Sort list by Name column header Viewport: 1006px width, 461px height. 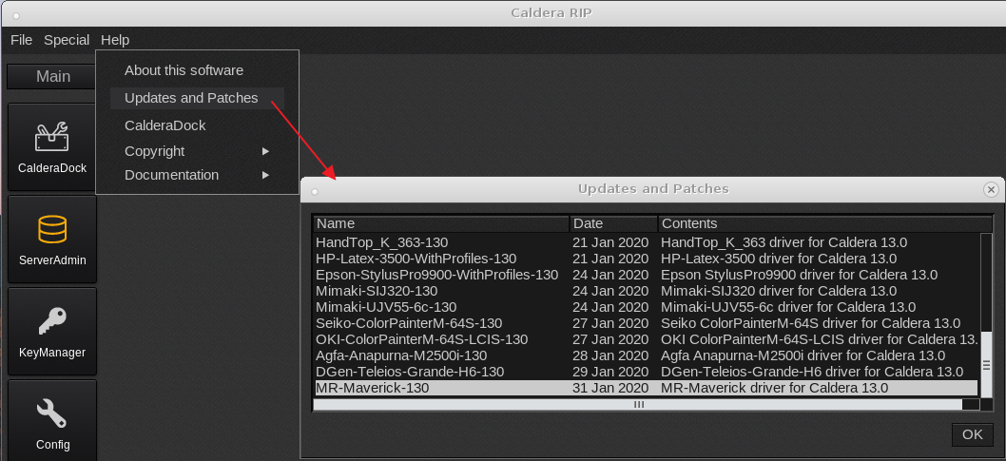pos(441,223)
